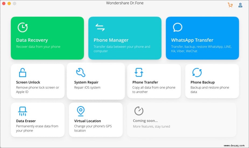Select the Data Eraser title
Screen dimensions: 249x148
coord(26,121)
